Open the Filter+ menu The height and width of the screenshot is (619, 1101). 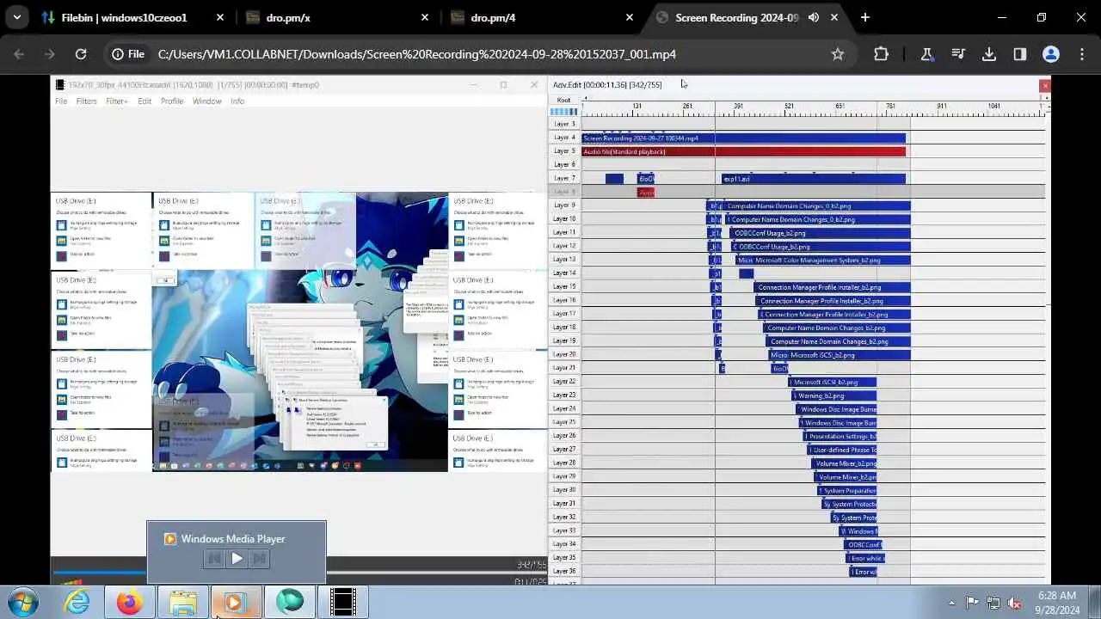pos(117,101)
